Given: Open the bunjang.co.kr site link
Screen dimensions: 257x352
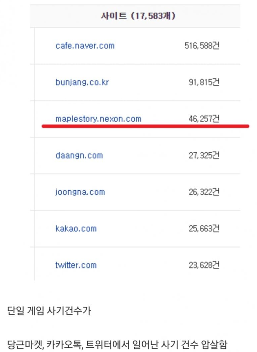Looking at the screenshot, I should pos(82,83).
